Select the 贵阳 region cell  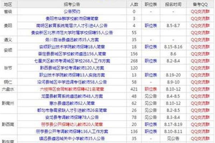[8, 26]
